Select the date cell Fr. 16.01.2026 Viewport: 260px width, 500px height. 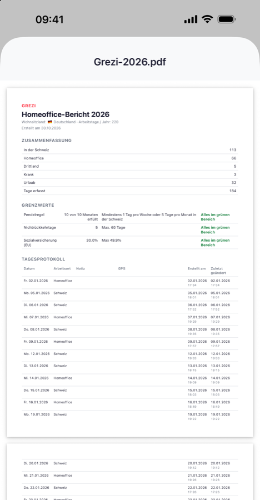coord(36,402)
